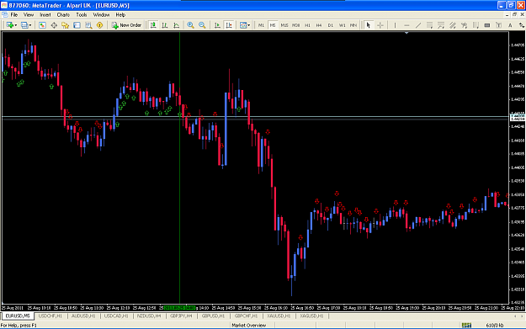Click the New Order button

[x=126, y=25]
